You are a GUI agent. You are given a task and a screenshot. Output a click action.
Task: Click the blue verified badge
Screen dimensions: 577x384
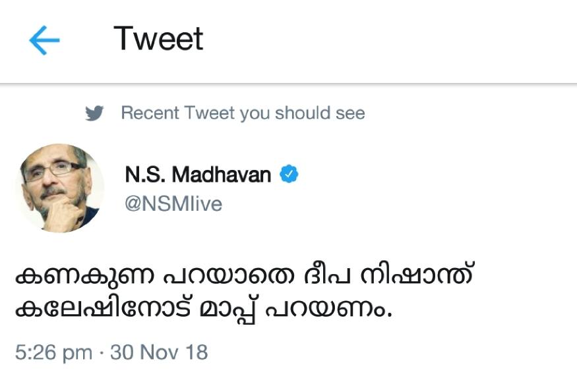(289, 175)
